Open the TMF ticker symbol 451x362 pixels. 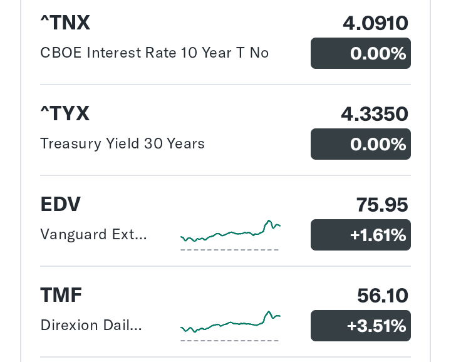61,295
